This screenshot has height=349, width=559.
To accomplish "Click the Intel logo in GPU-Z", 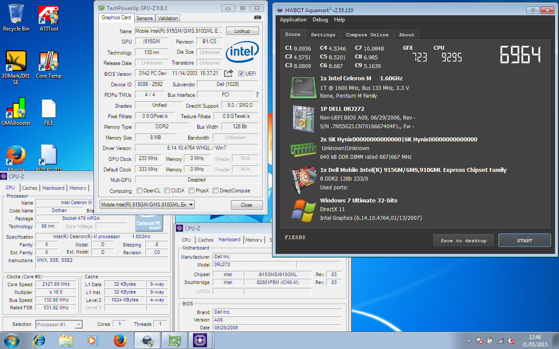I will coord(242,52).
